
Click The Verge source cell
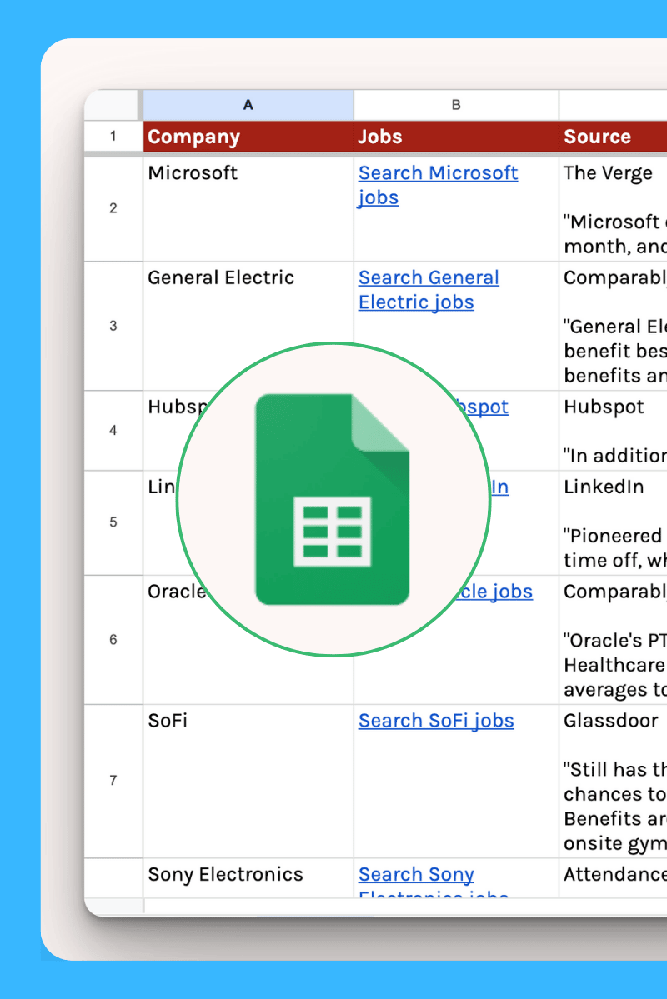[x=614, y=208]
